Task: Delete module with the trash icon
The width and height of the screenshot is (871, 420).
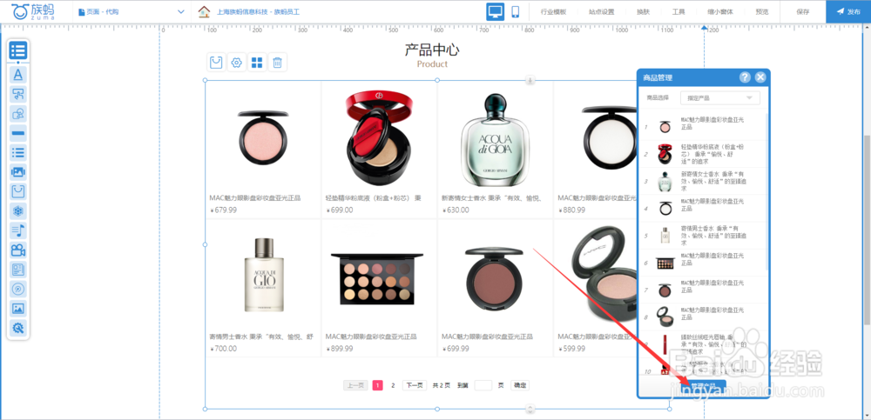Action: click(x=277, y=62)
